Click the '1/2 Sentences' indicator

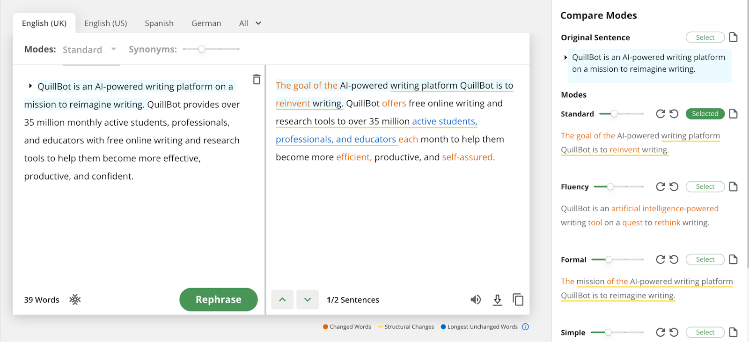coord(353,300)
